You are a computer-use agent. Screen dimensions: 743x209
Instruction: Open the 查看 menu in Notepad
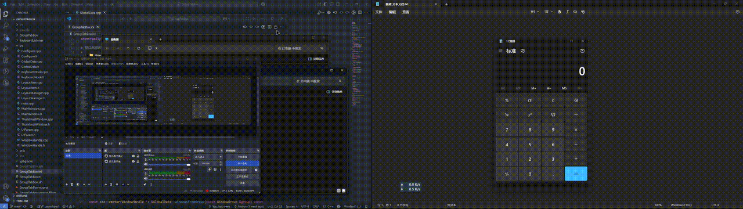pyautogui.click(x=406, y=11)
